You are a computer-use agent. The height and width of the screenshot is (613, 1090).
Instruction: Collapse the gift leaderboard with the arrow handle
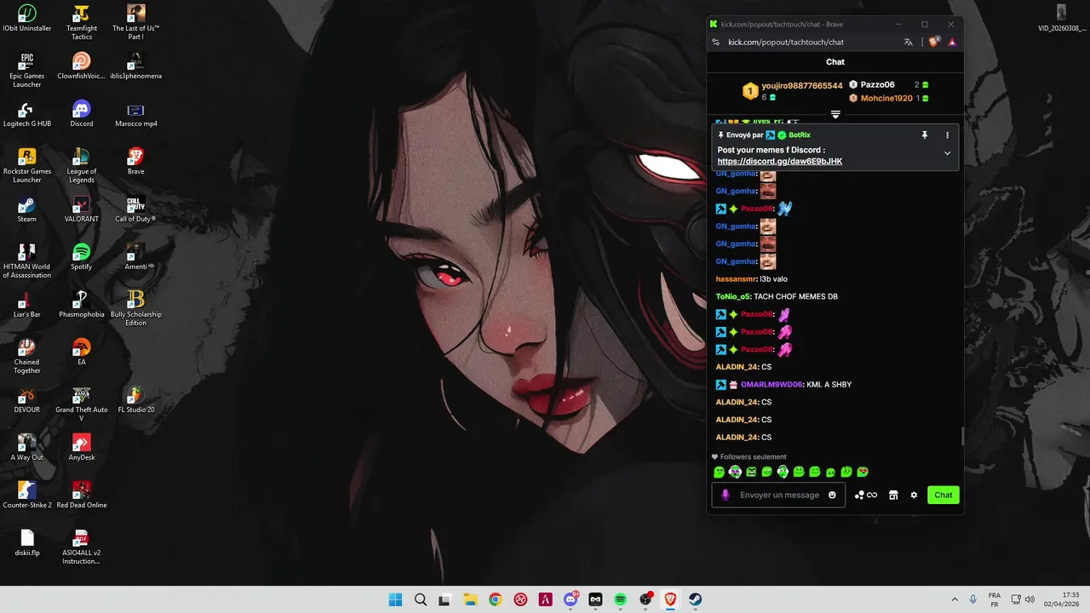point(835,114)
